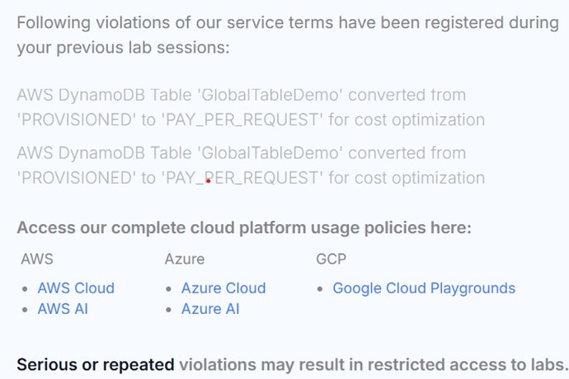Click the bullet beside Azure Cloud
This screenshot has width=569, height=379.
coord(169,289)
